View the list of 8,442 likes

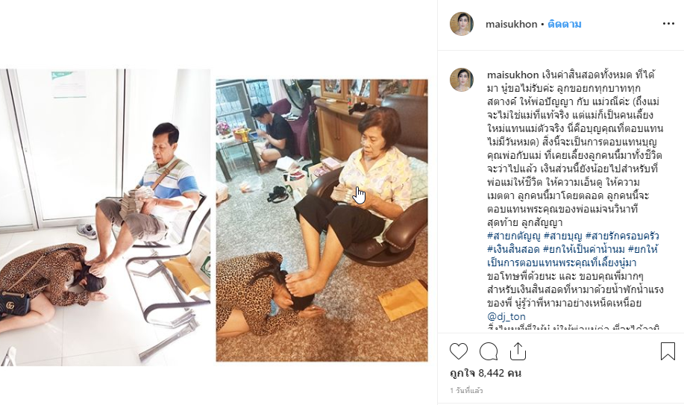coord(485,373)
